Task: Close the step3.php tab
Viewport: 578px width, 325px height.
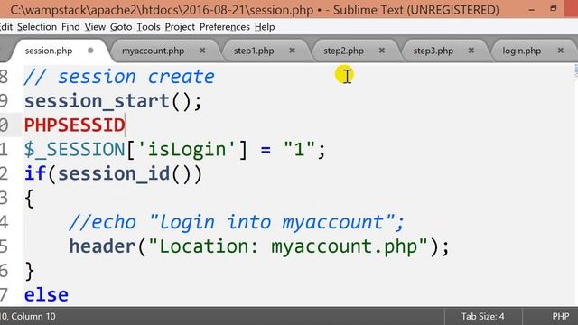Action: [471, 51]
